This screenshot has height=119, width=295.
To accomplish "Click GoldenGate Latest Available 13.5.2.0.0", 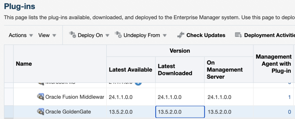I will 121,112.
